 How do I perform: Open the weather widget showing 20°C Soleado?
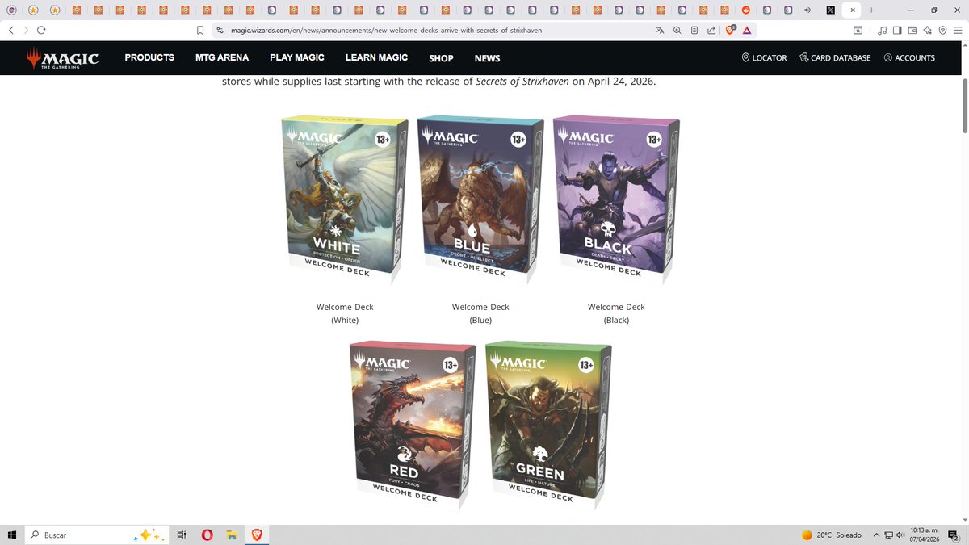(831, 535)
